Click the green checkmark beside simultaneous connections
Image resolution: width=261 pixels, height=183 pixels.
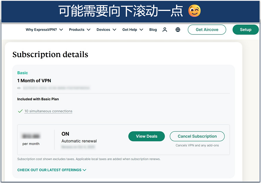point(20,111)
